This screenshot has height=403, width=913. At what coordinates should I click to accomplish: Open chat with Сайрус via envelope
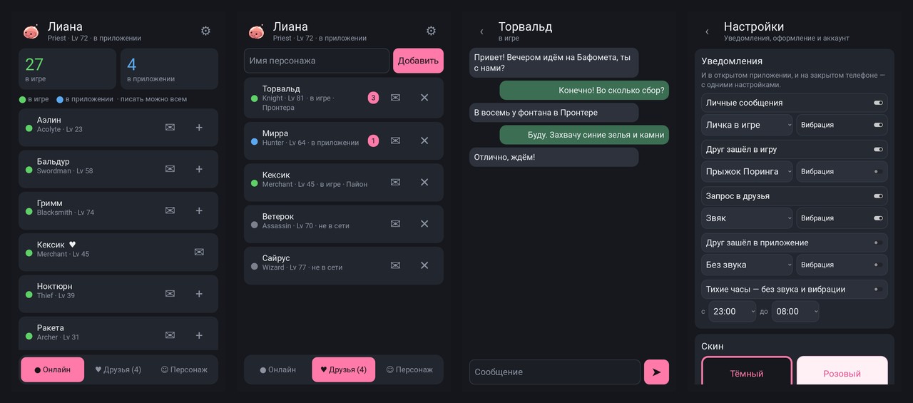pos(395,265)
